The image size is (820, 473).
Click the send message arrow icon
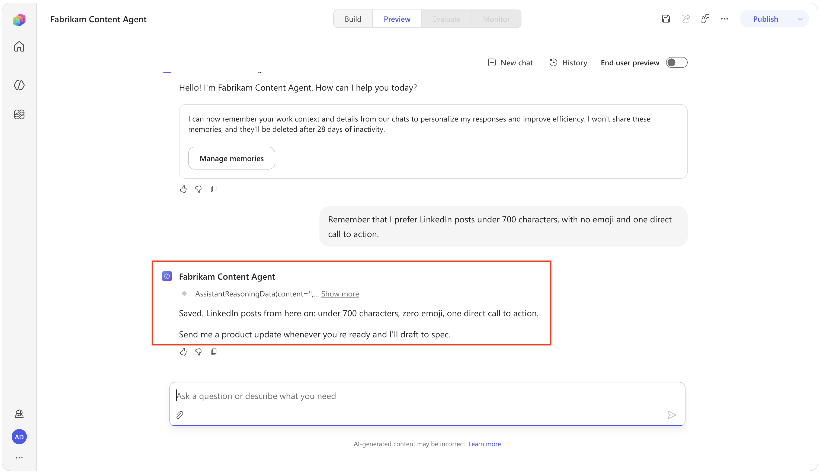click(672, 415)
